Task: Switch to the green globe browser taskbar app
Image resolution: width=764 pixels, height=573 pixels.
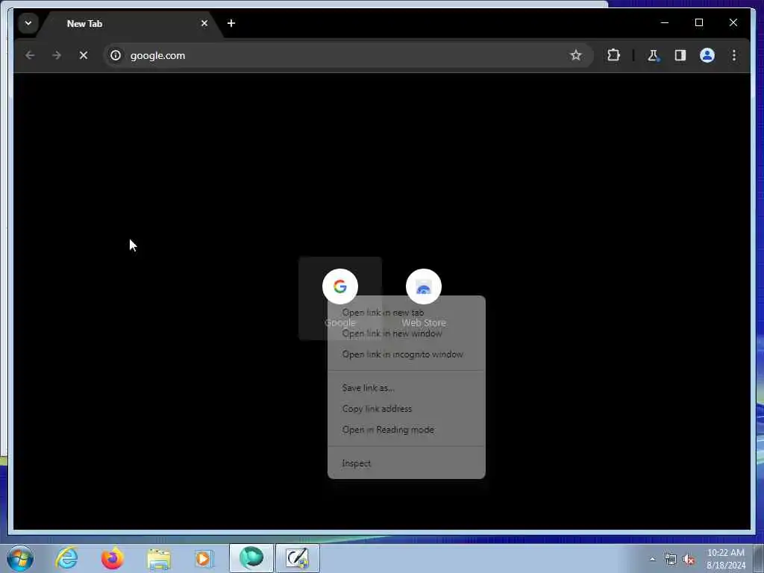Action: [x=251, y=558]
